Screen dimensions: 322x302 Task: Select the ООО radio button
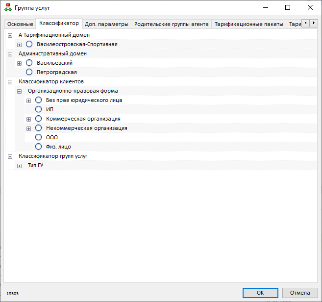coord(38,137)
